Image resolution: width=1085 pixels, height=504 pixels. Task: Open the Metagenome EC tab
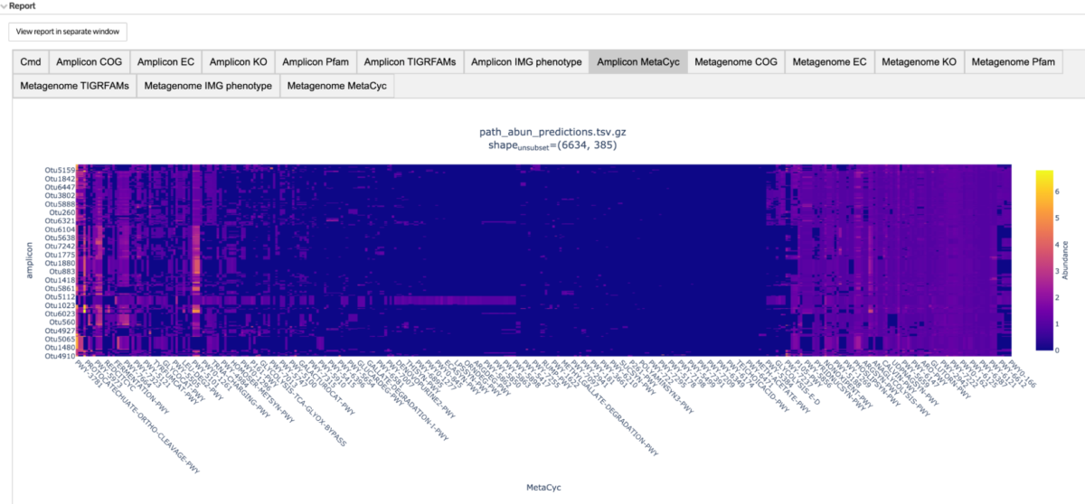pyautogui.click(x=829, y=61)
